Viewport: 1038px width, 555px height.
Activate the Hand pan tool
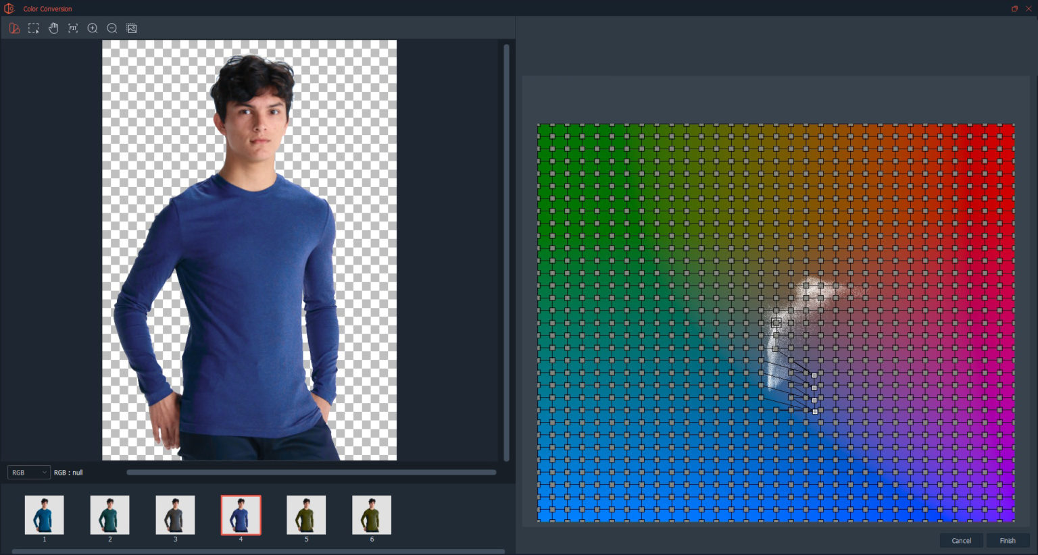53,28
